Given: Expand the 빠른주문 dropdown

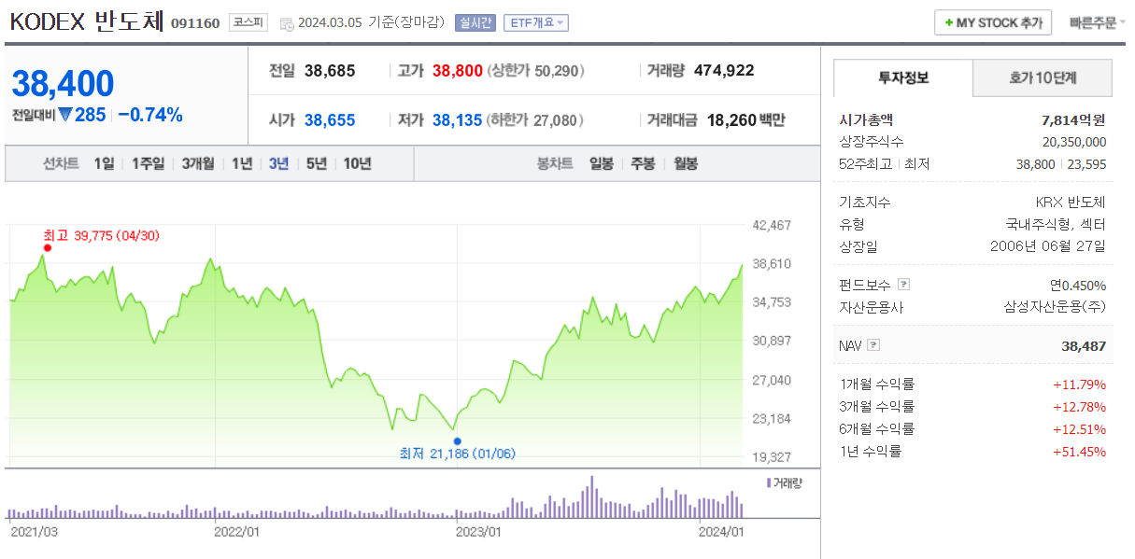Looking at the screenshot, I should [1097, 22].
